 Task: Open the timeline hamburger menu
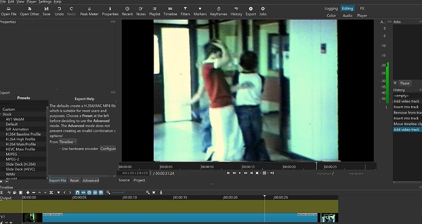click(x=2, y=193)
